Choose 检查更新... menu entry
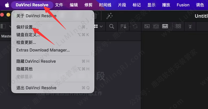 click(x=53, y=42)
